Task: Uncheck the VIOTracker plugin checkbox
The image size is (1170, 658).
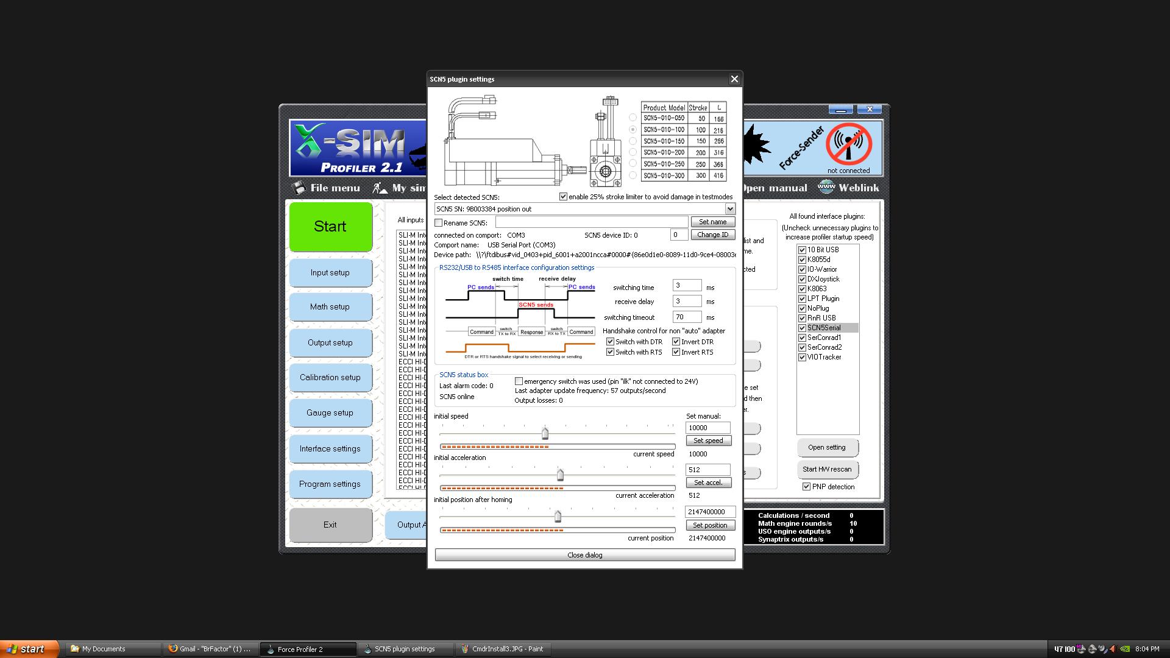Action: (802, 357)
